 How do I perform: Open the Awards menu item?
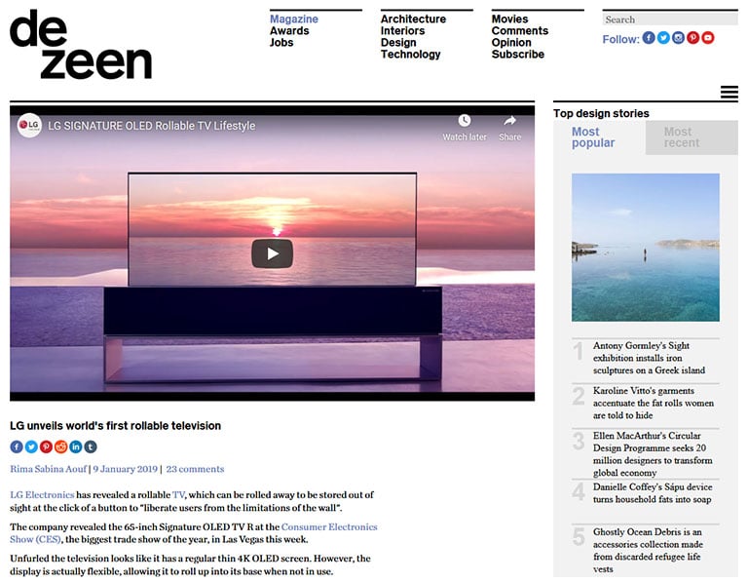click(289, 30)
